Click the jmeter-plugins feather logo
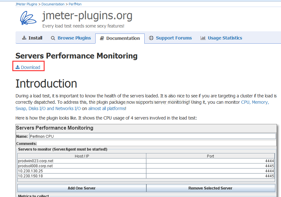This screenshot has height=197, width=281. (28, 18)
